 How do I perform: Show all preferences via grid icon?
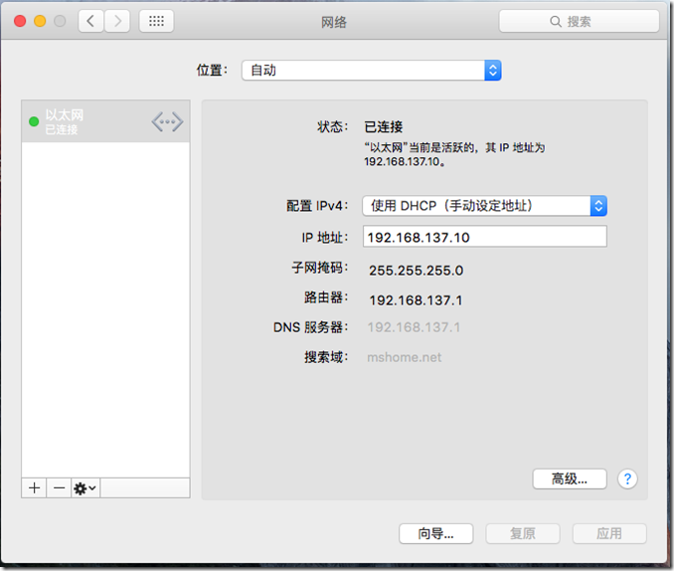point(157,21)
